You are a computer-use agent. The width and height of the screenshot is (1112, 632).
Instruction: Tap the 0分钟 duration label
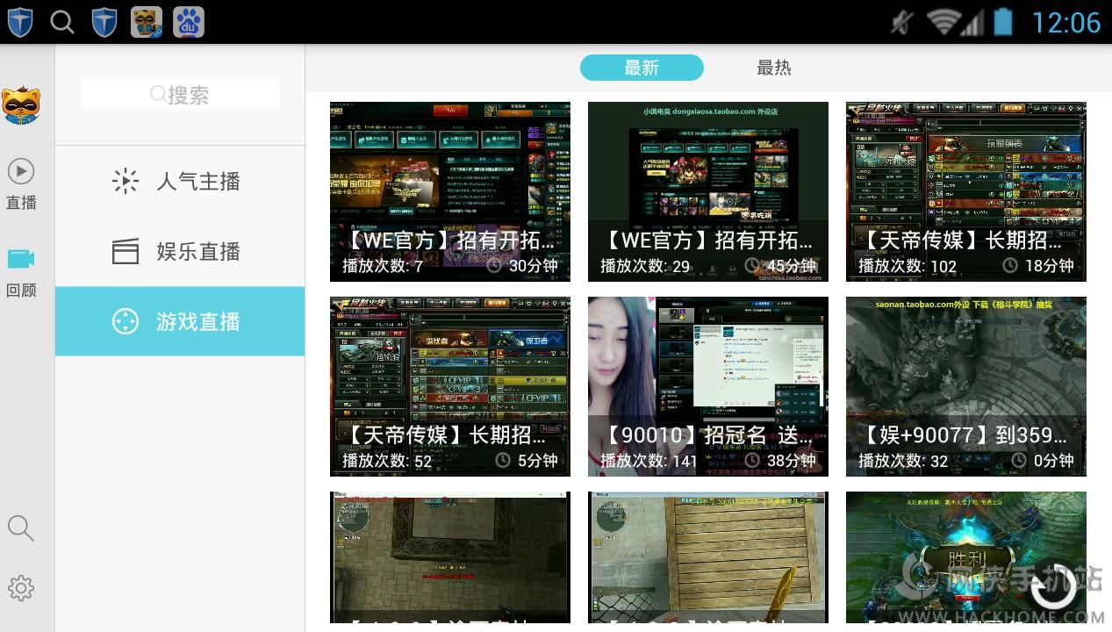pyautogui.click(x=1054, y=461)
